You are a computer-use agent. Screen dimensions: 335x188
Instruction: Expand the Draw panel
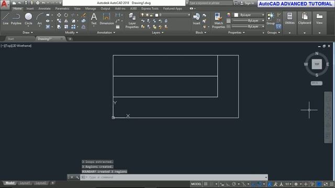(28, 32)
